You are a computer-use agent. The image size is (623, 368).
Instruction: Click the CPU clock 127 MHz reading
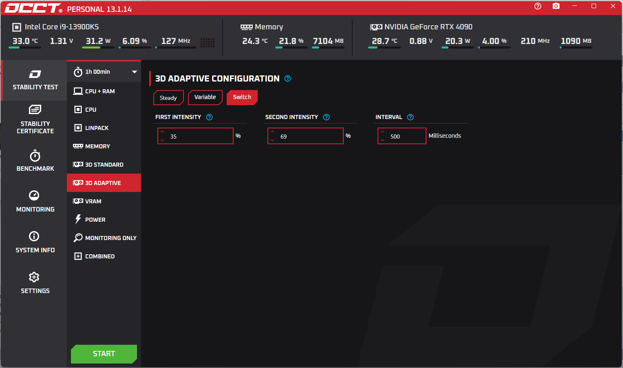[176, 41]
